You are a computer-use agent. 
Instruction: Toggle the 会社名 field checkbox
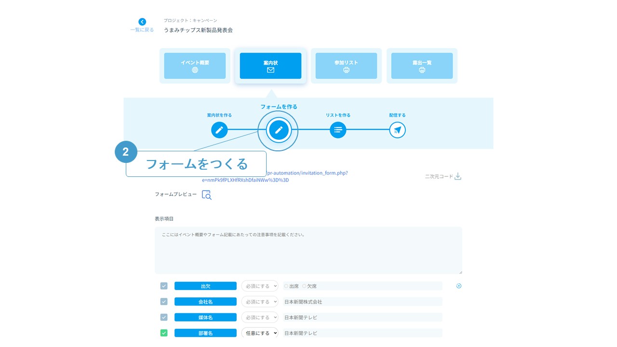(164, 302)
